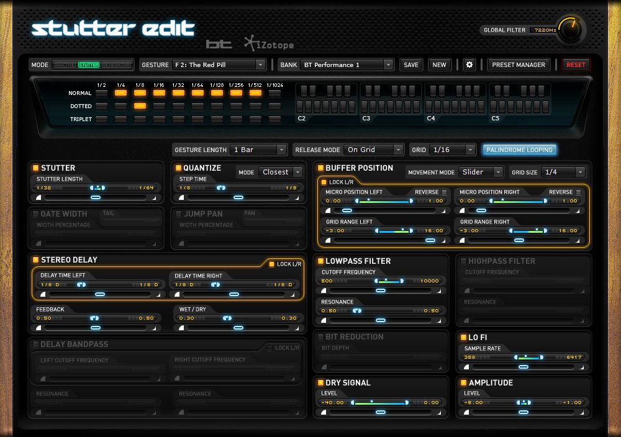The height and width of the screenshot is (437, 621).
Task: Enable the Highpass Filter module
Action: click(463, 261)
